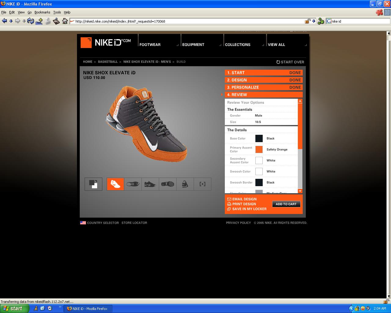The height and width of the screenshot is (313, 391).
Task: Click the COUNTRY SELECTOR flag link
Action: [99, 223]
